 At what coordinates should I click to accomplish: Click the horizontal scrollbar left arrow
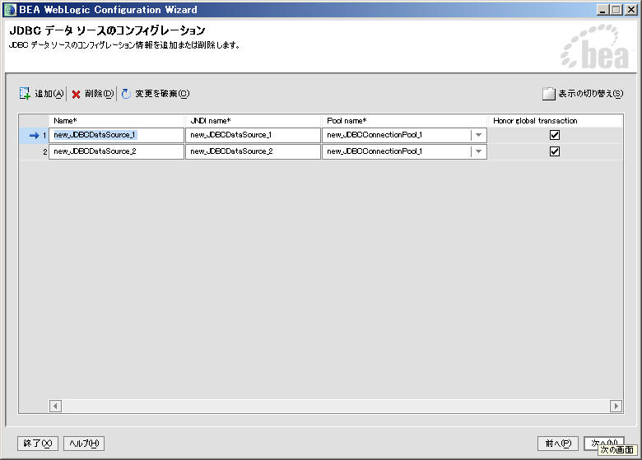pos(56,406)
